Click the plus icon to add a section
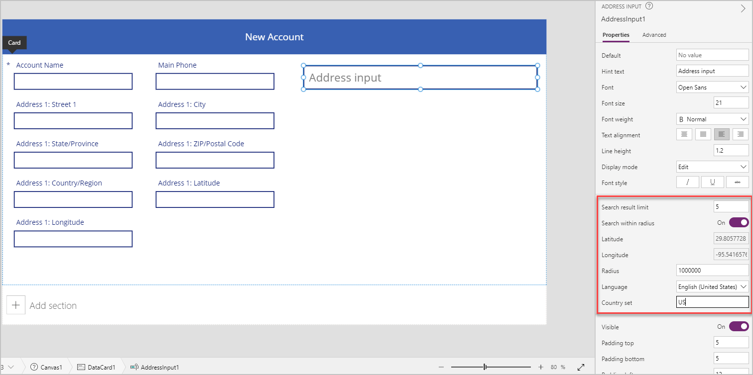 (x=15, y=305)
